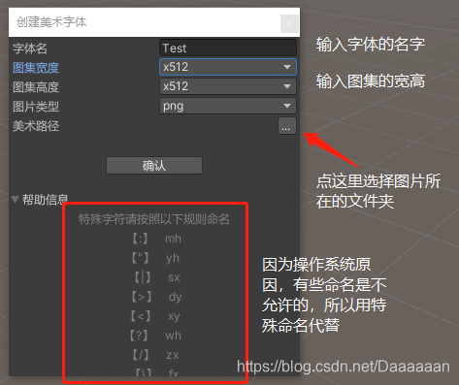The width and height of the screenshot is (459, 385).
Task: Click the 【?】 wh rule row
Action: click(155, 336)
